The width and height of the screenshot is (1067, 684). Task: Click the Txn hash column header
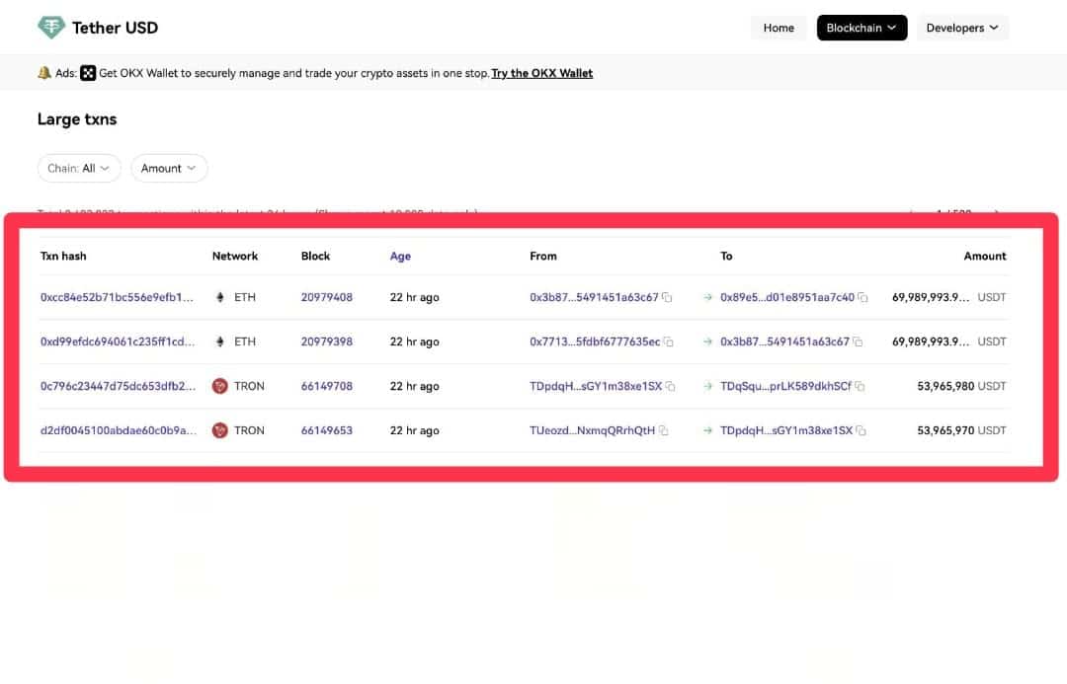tap(63, 257)
